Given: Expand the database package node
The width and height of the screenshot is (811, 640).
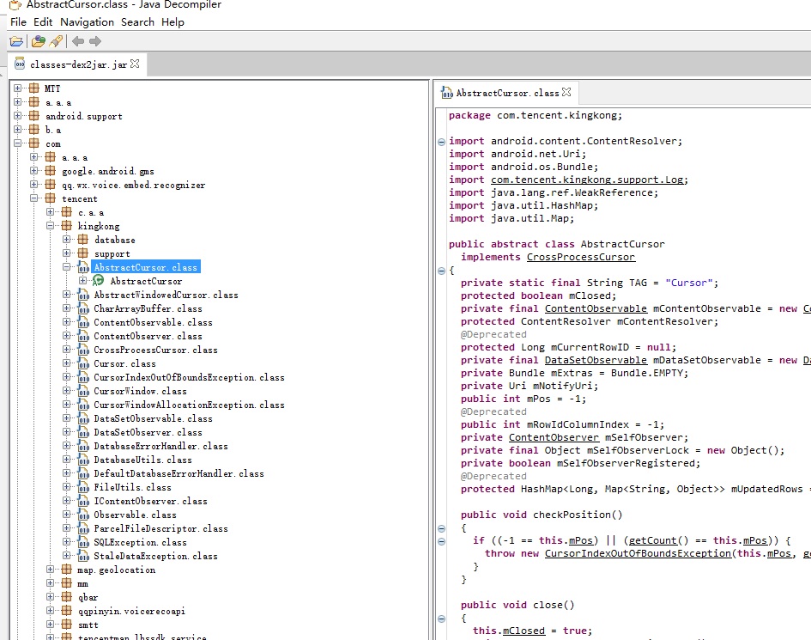Looking at the screenshot, I should 67,239.
